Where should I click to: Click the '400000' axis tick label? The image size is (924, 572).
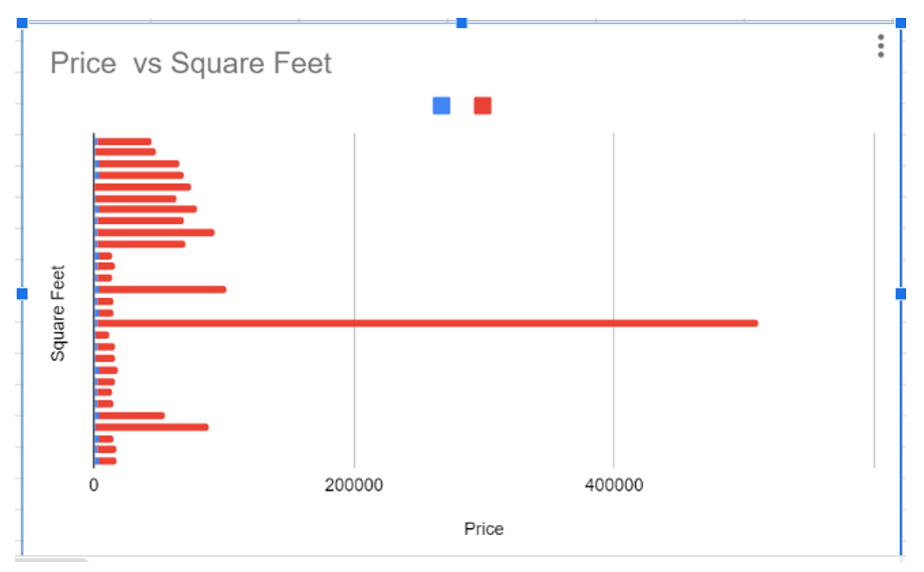pyautogui.click(x=614, y=485)
